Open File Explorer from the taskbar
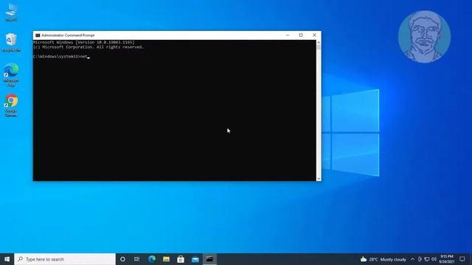Image resolution: width=472 pixels, height=265 pixels. click(x=166, y=259)
